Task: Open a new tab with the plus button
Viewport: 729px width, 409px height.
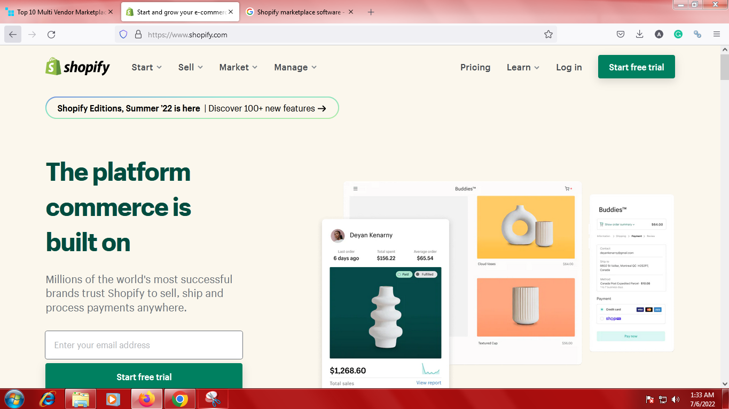Action: (371, 12)
